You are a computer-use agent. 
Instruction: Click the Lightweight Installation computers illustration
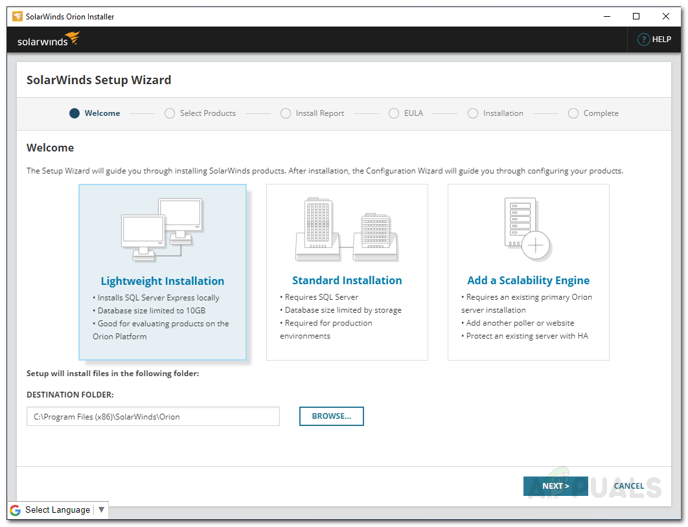(163, 230)
